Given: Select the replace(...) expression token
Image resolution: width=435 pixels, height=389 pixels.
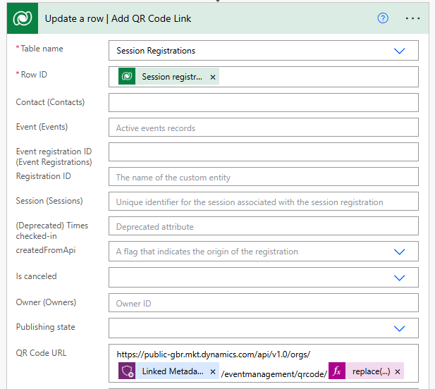Looking at the screenshot, I should click(x=371, y=371).
